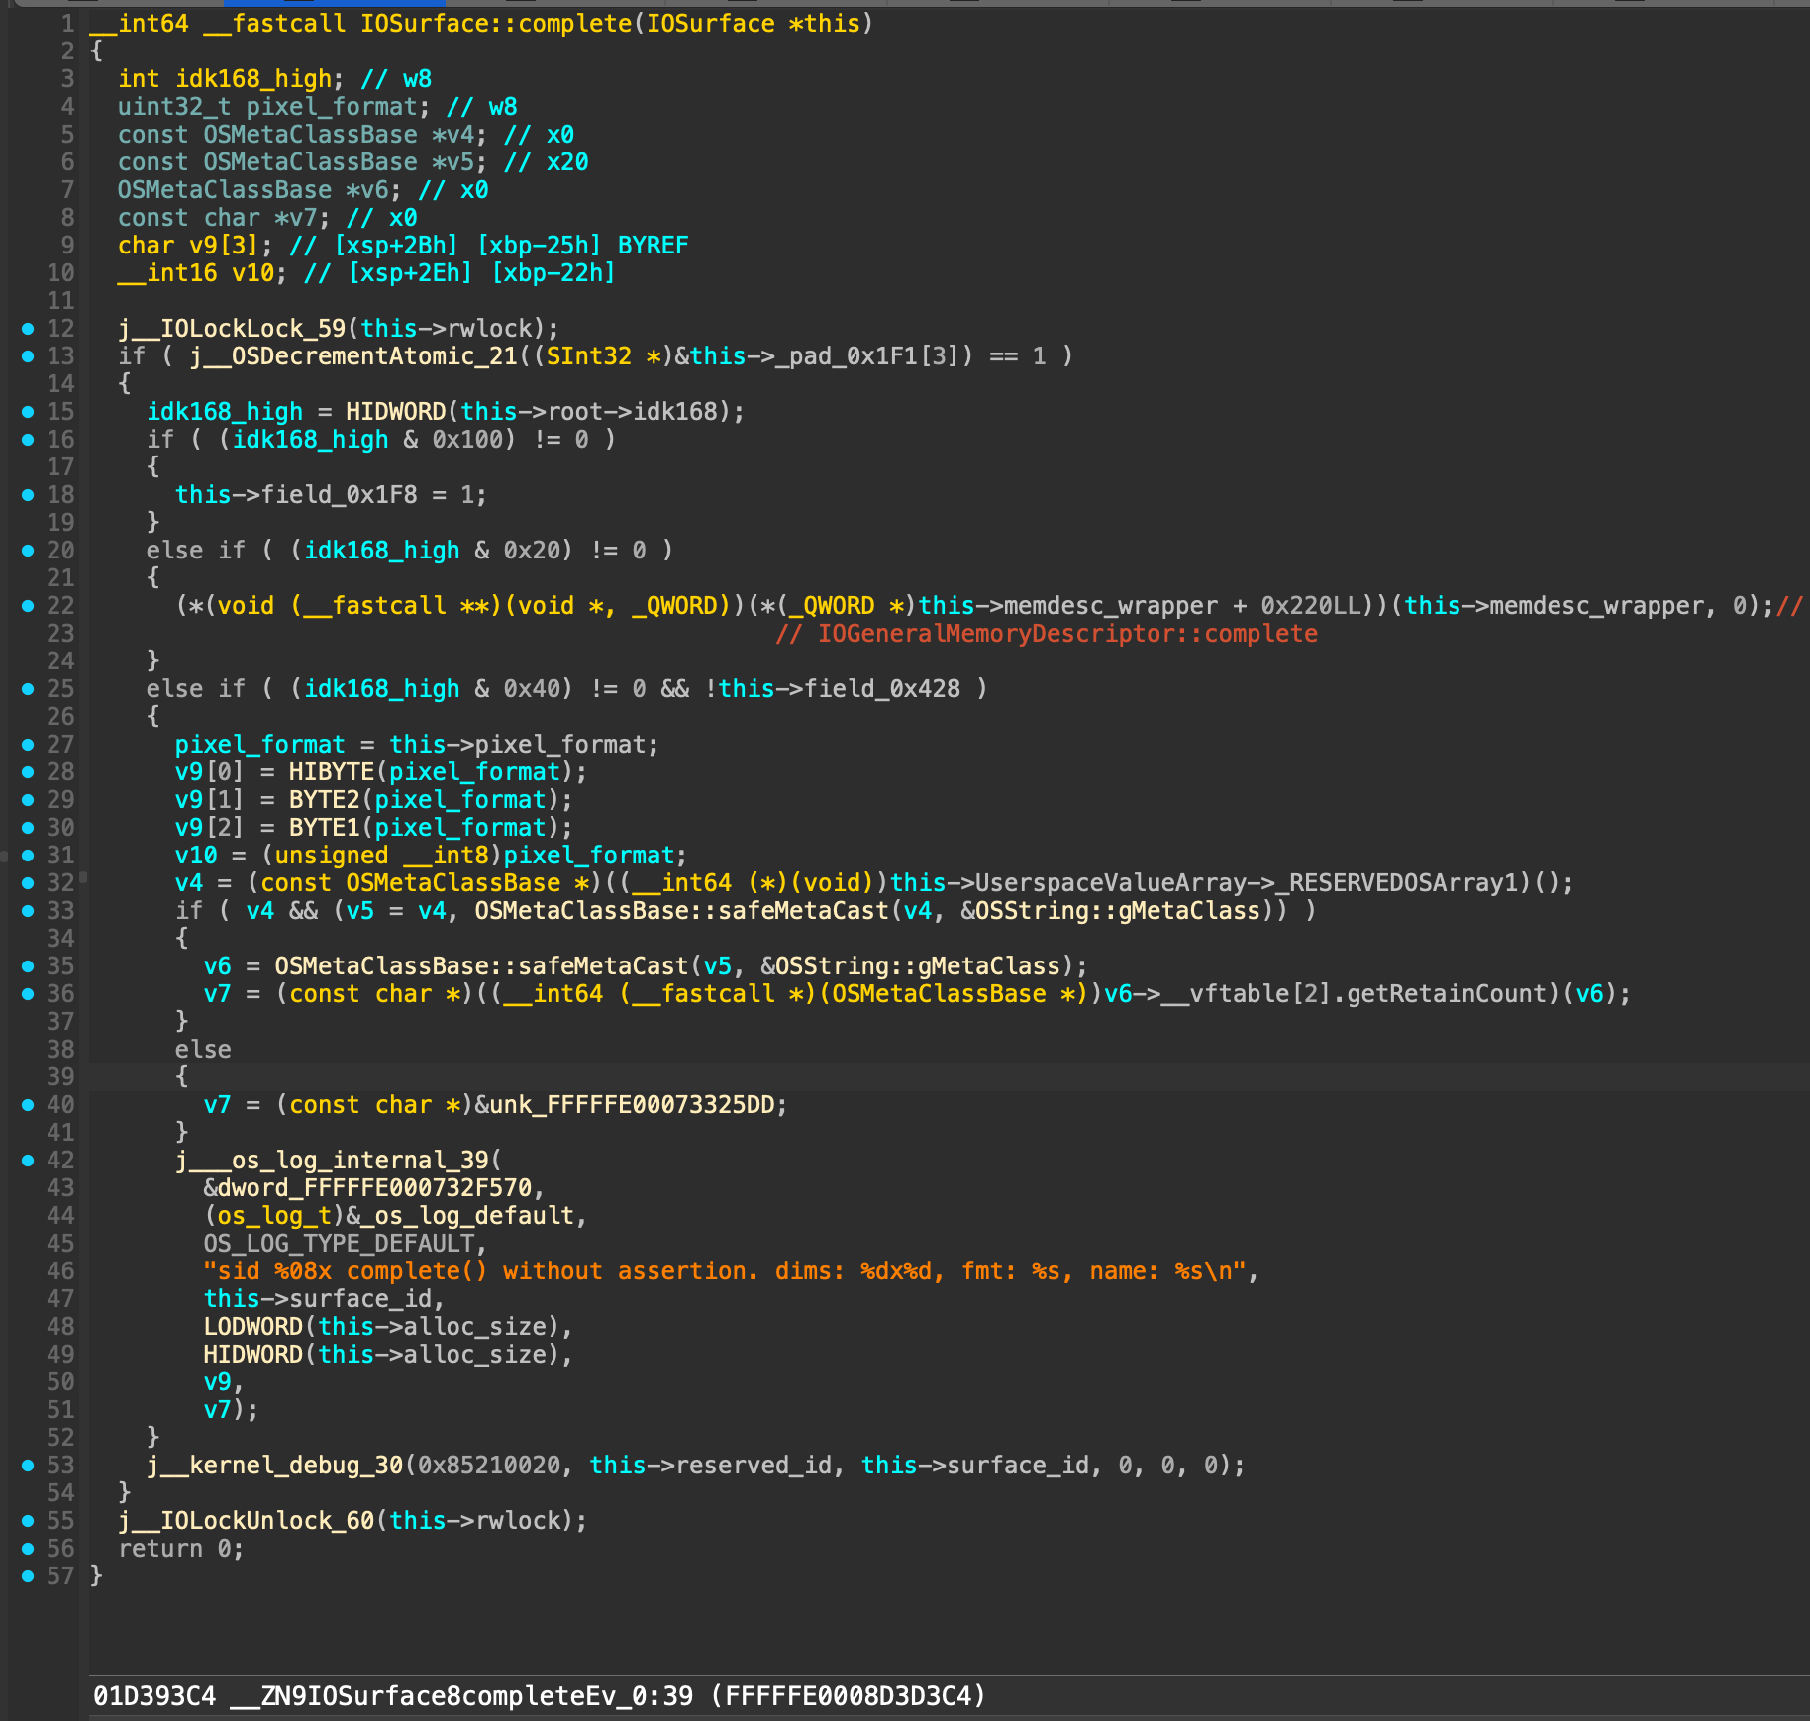Set breakpoint dot at line 28
1810x1721 pixels.
pyautogui.click(x=28, y=772)
